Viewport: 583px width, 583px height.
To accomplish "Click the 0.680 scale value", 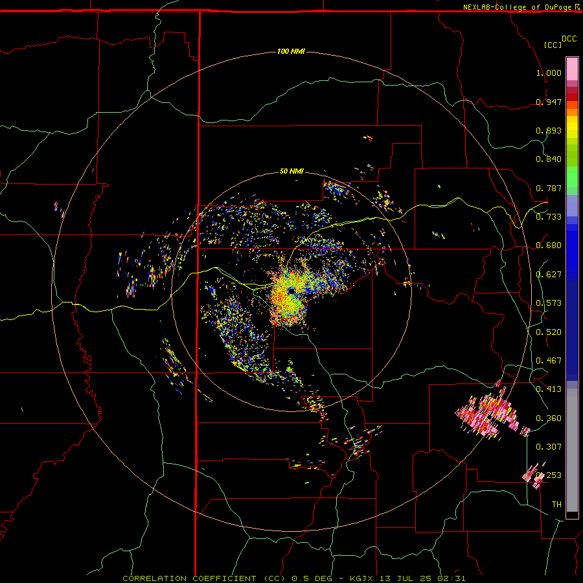I will pyautogui.click(x=549, y=246).
